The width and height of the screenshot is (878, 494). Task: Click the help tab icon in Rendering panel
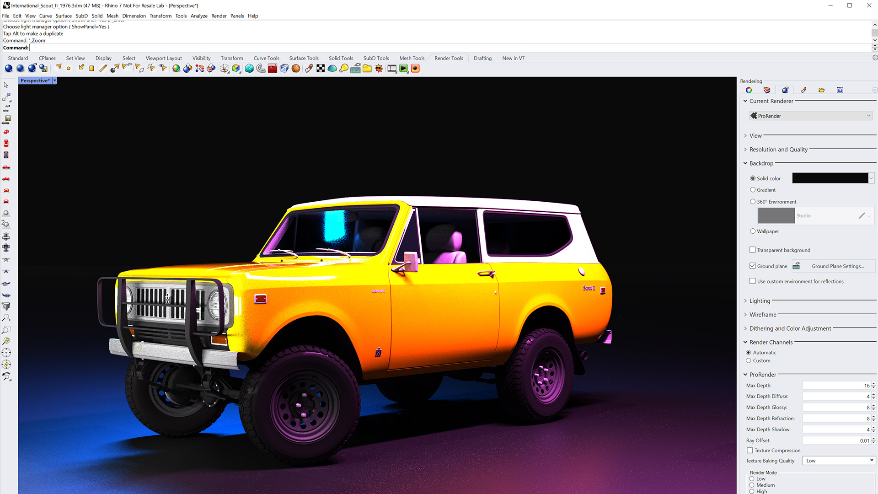coord(840,90)
